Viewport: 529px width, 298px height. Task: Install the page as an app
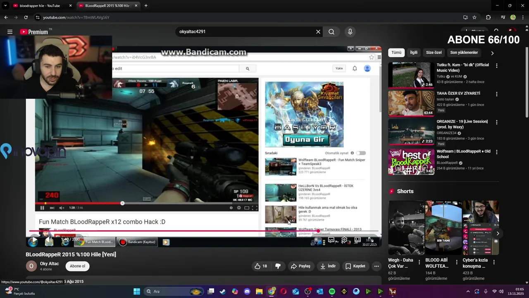[465, 17]
